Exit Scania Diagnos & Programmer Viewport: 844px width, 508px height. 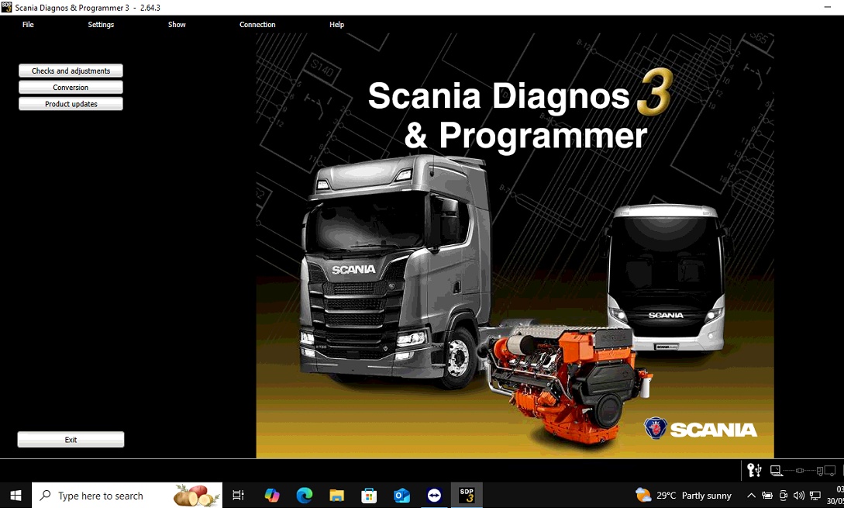(x=71, y=440)
